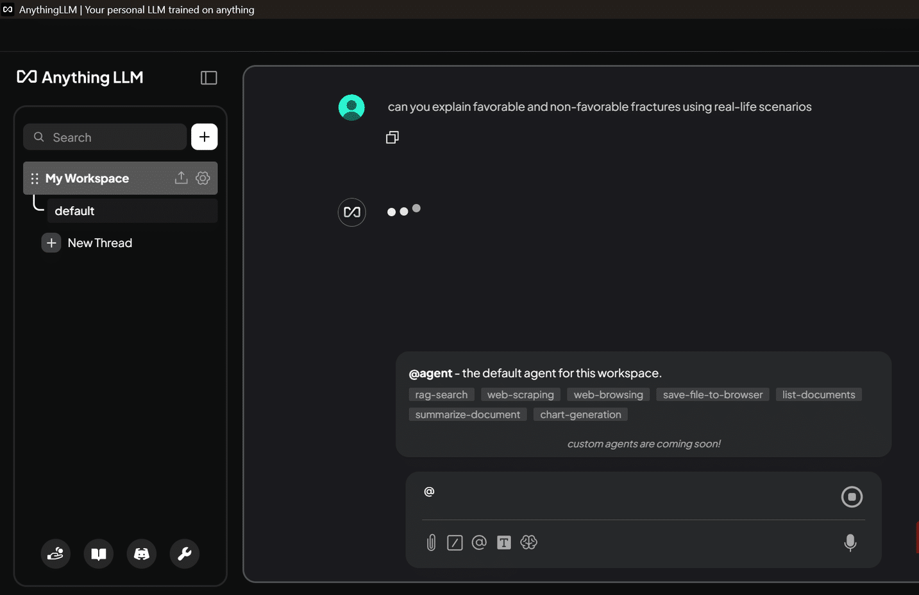
Task: Click the chart-generation skill tag
Action: pyautogui.click(x=581, y=415)
